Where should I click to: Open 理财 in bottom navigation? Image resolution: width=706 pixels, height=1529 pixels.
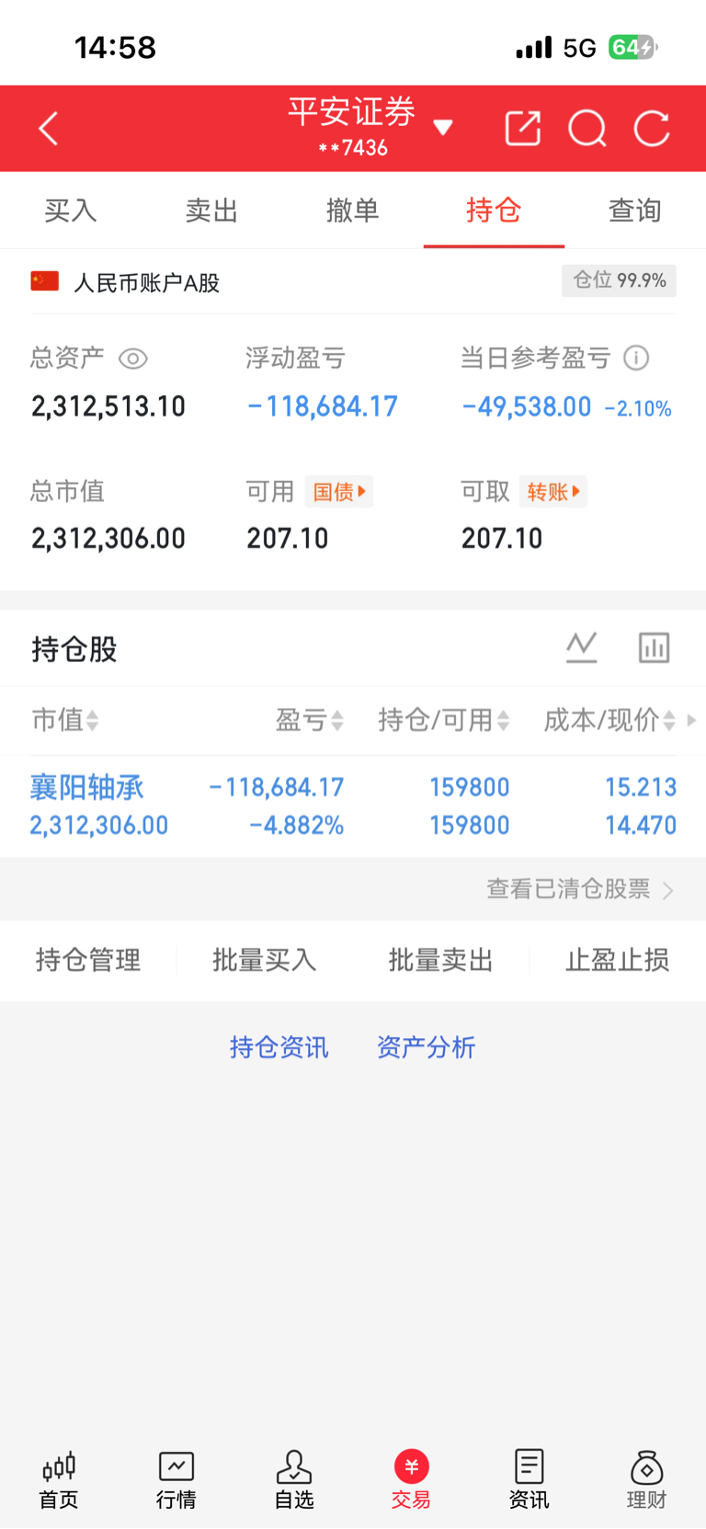tap(646, 1479)
